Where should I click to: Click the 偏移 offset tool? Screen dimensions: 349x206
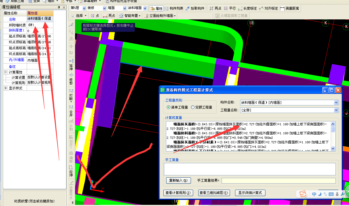[x=71, y=157]
